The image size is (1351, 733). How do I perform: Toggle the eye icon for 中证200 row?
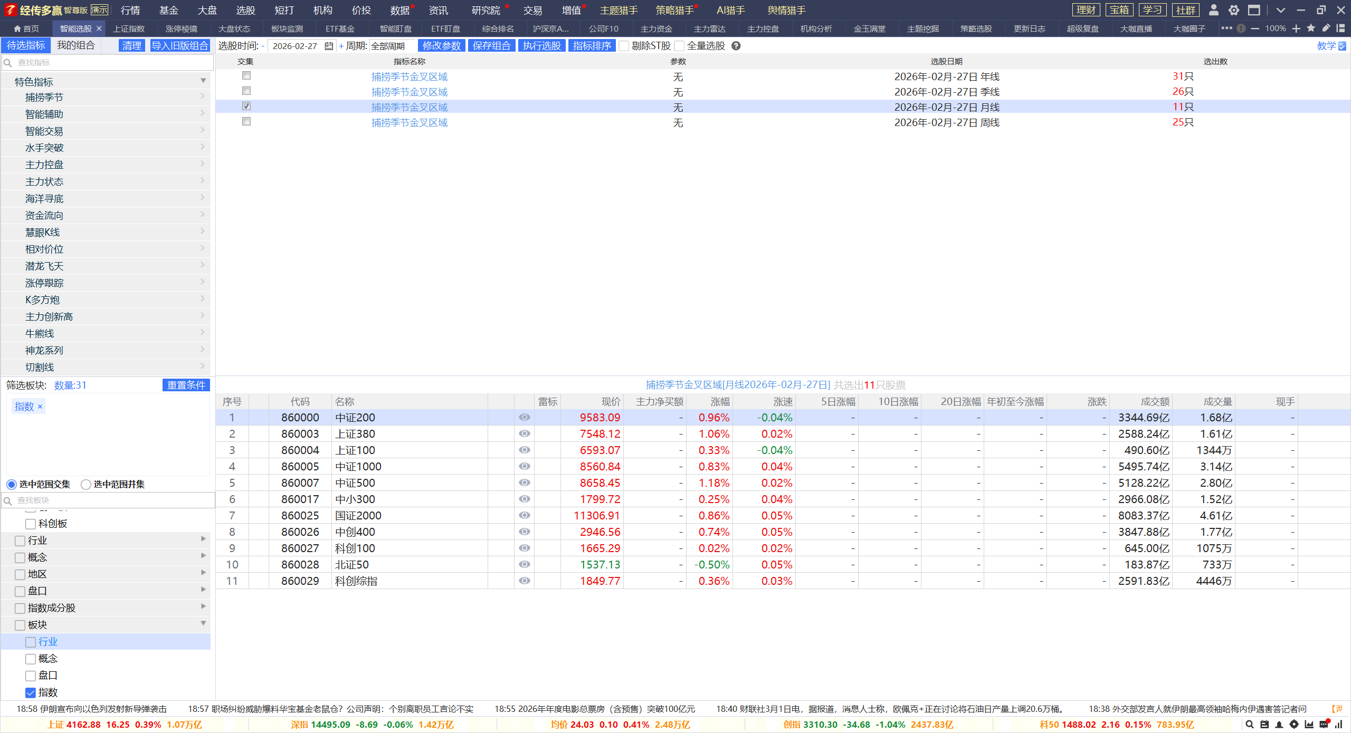[x=524, y=418]
